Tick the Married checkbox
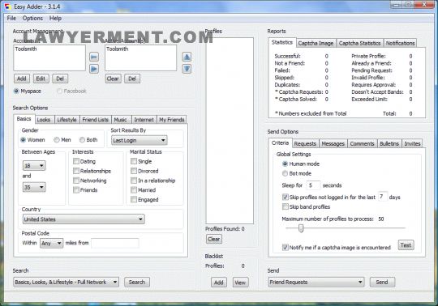 pyautogui.click(x=134, y=189)
